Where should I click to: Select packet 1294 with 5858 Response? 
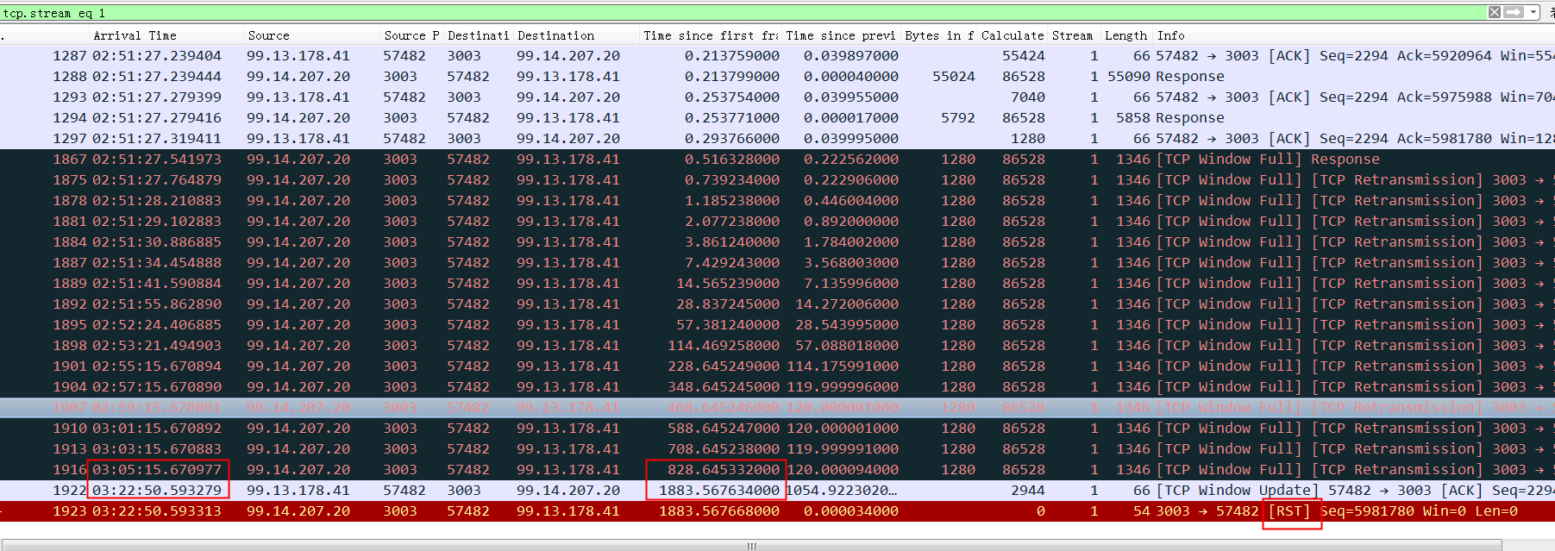(777, 118)
